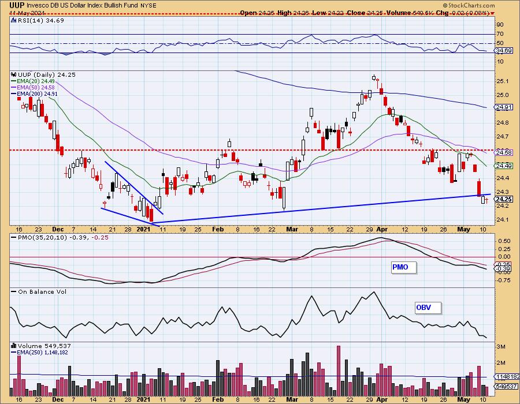Click the 0.00 level on PMO scale
This screenshot has height=404, width=520.
coord(504,257)
